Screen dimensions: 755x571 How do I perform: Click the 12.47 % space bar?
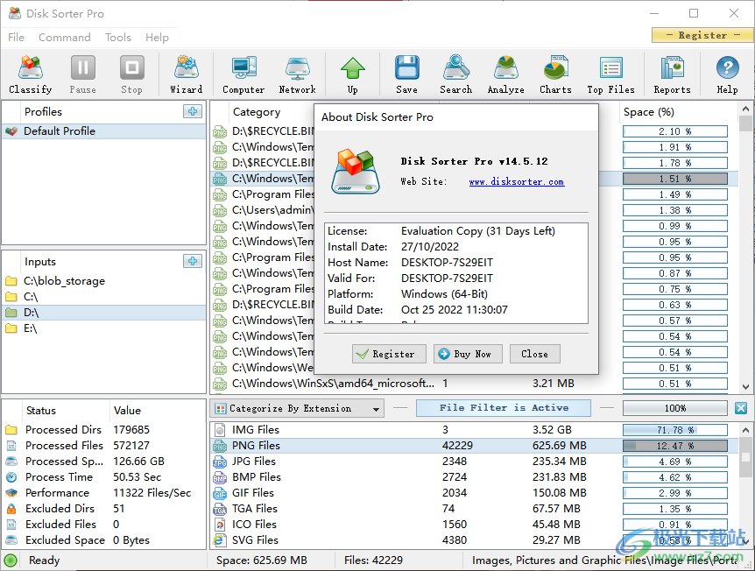coord(675,446)
